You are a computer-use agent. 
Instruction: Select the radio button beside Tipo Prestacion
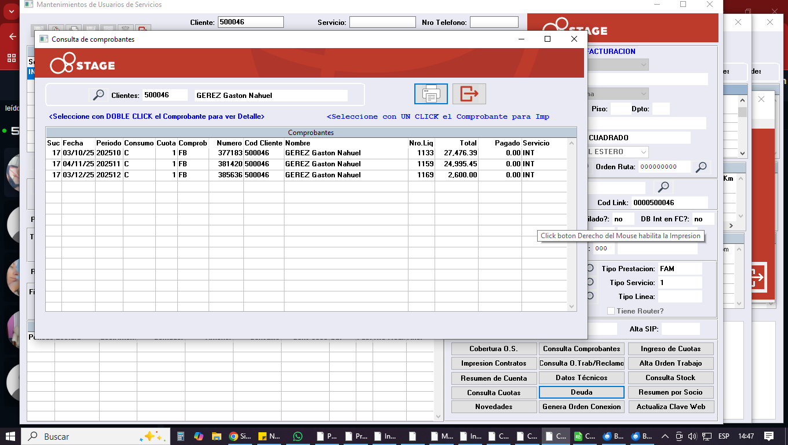coord(590,268)
